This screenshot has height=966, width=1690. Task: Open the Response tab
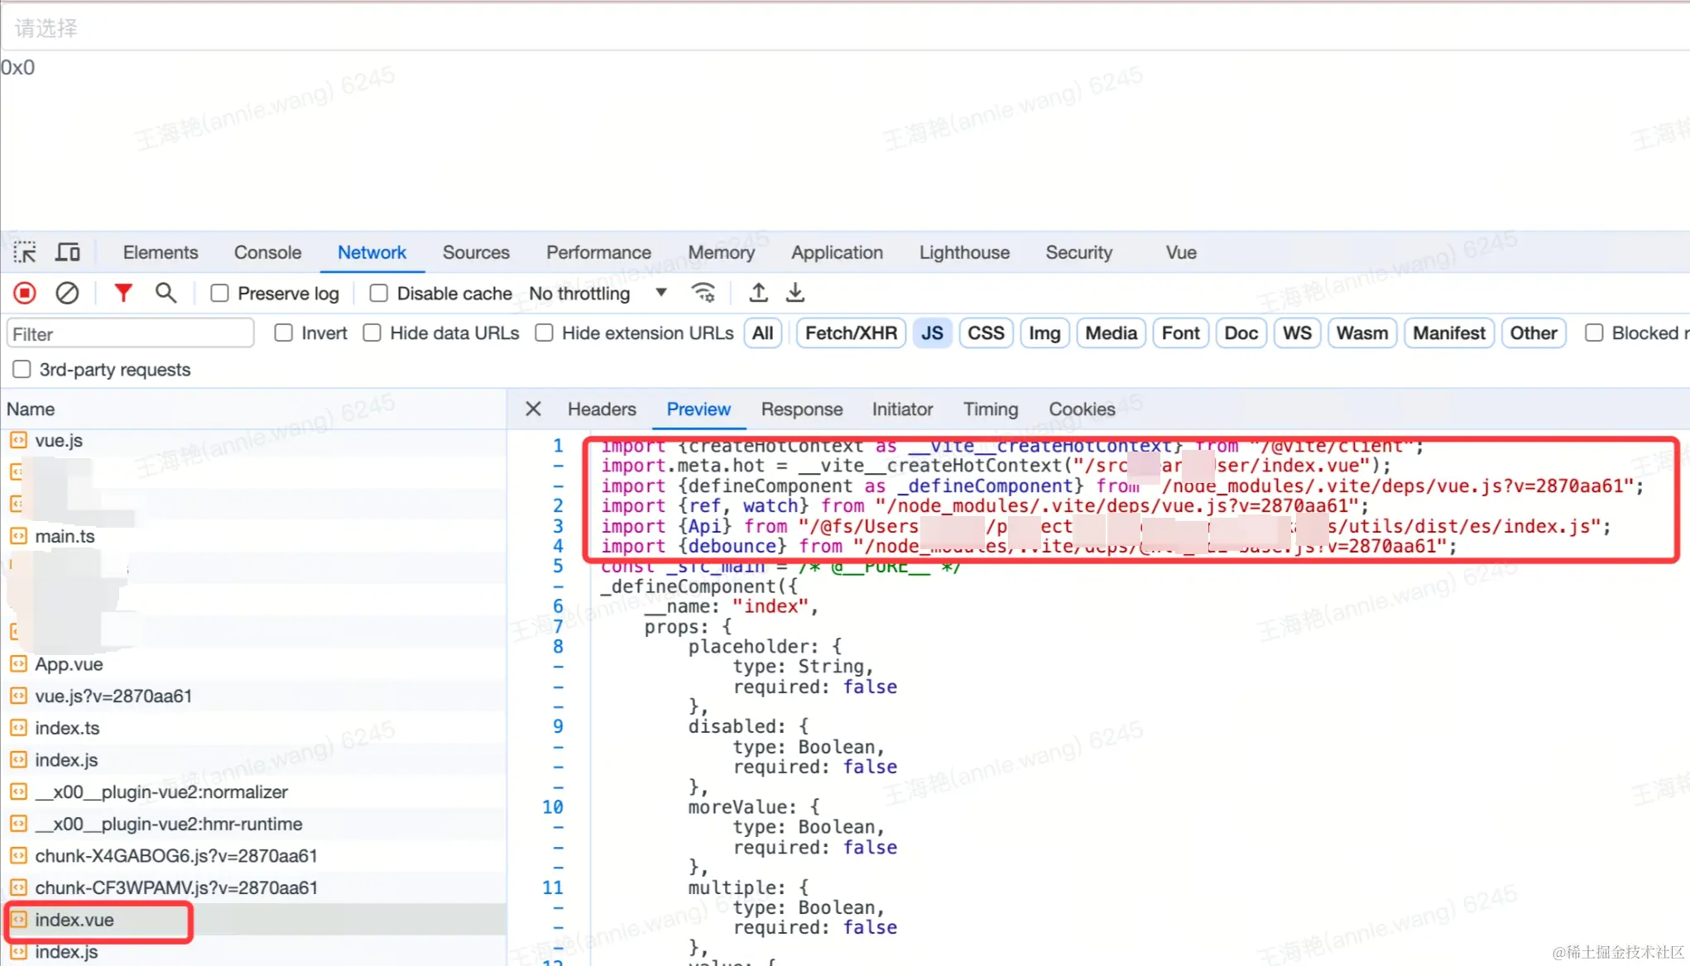pyautogui.click(x=801, y=409)
